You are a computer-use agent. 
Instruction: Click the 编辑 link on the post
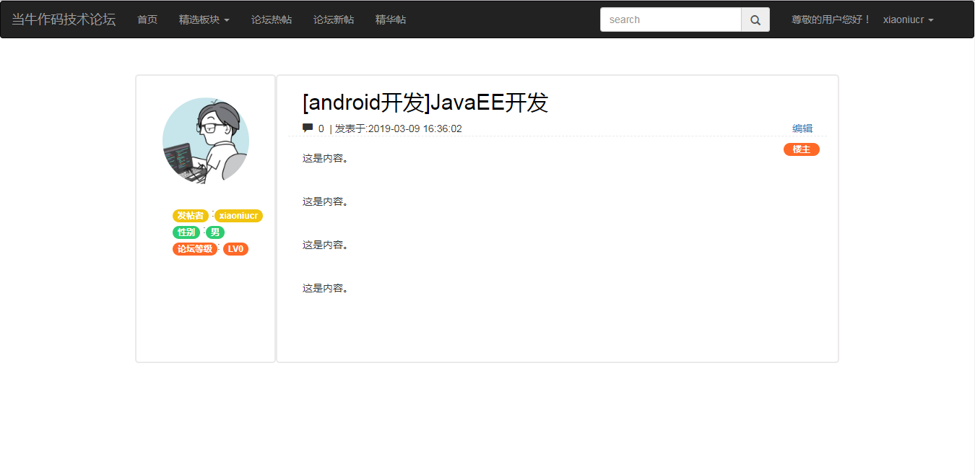[802, 128]
